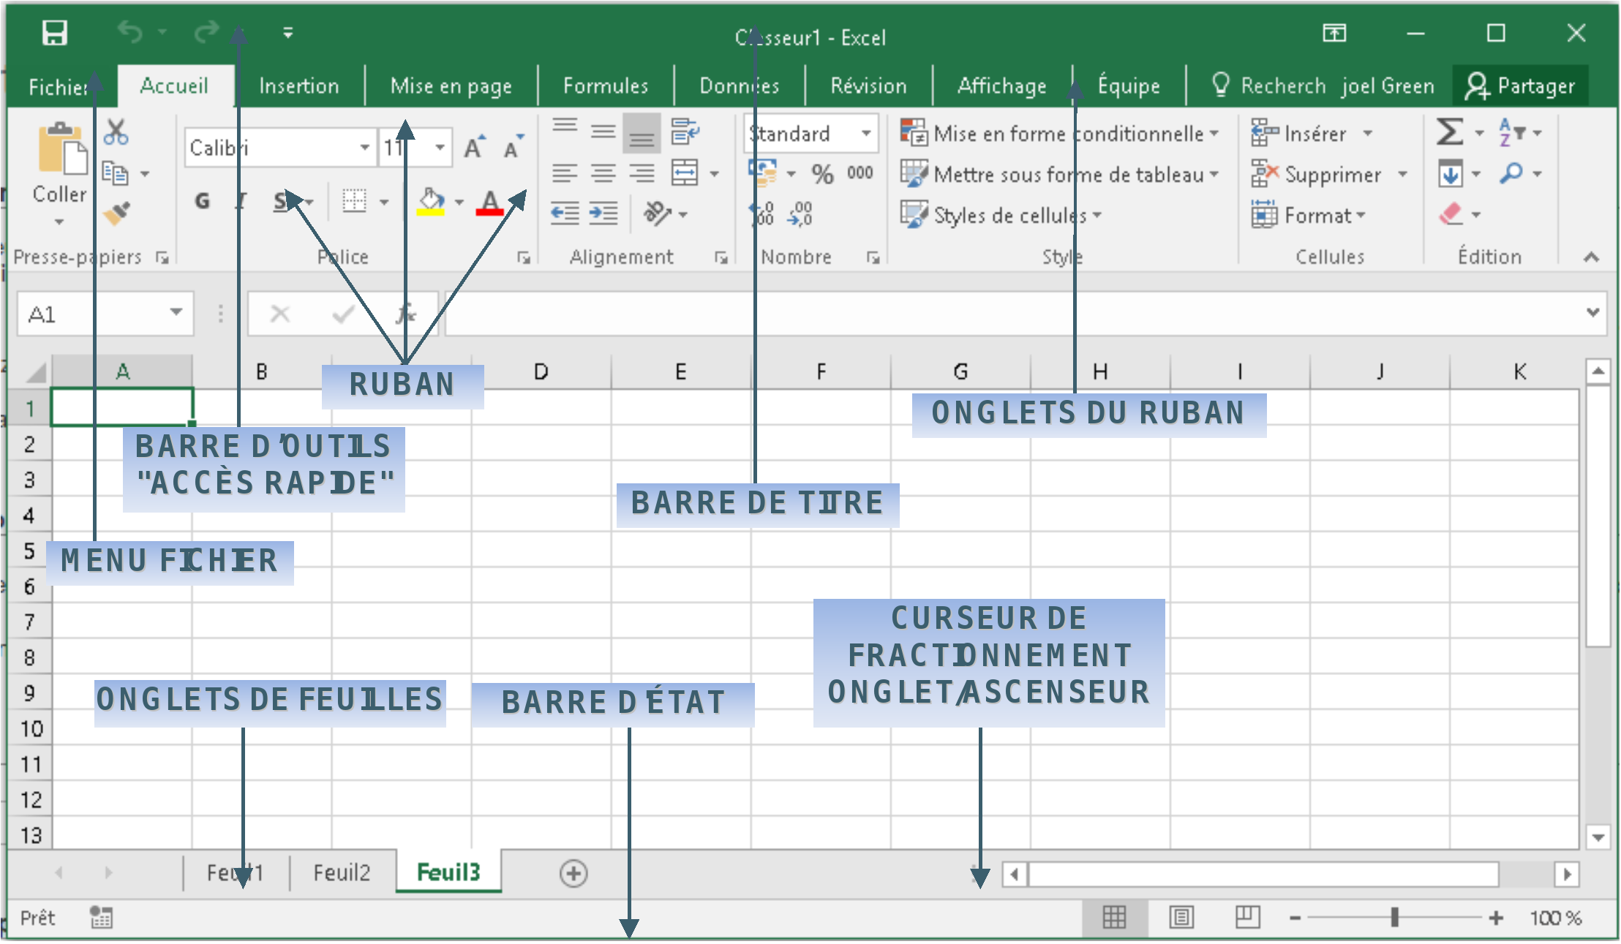
Task: Click the Partager button
Action: coord(1519,86)
